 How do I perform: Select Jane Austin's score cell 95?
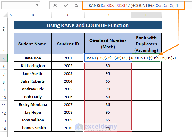tap(108, 73)
